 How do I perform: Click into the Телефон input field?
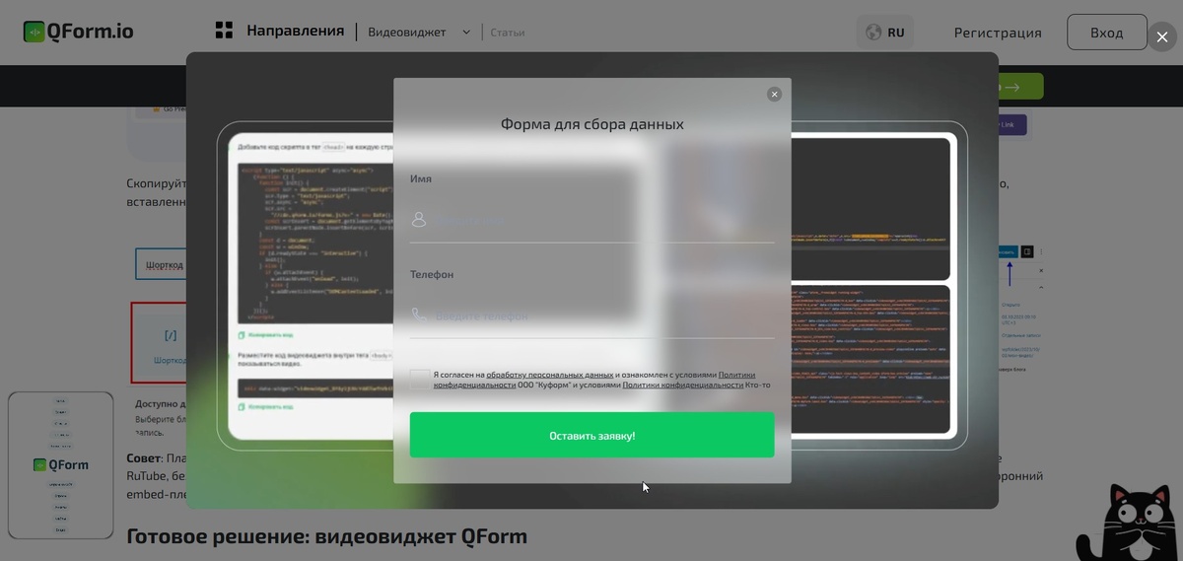coord(591,316)
